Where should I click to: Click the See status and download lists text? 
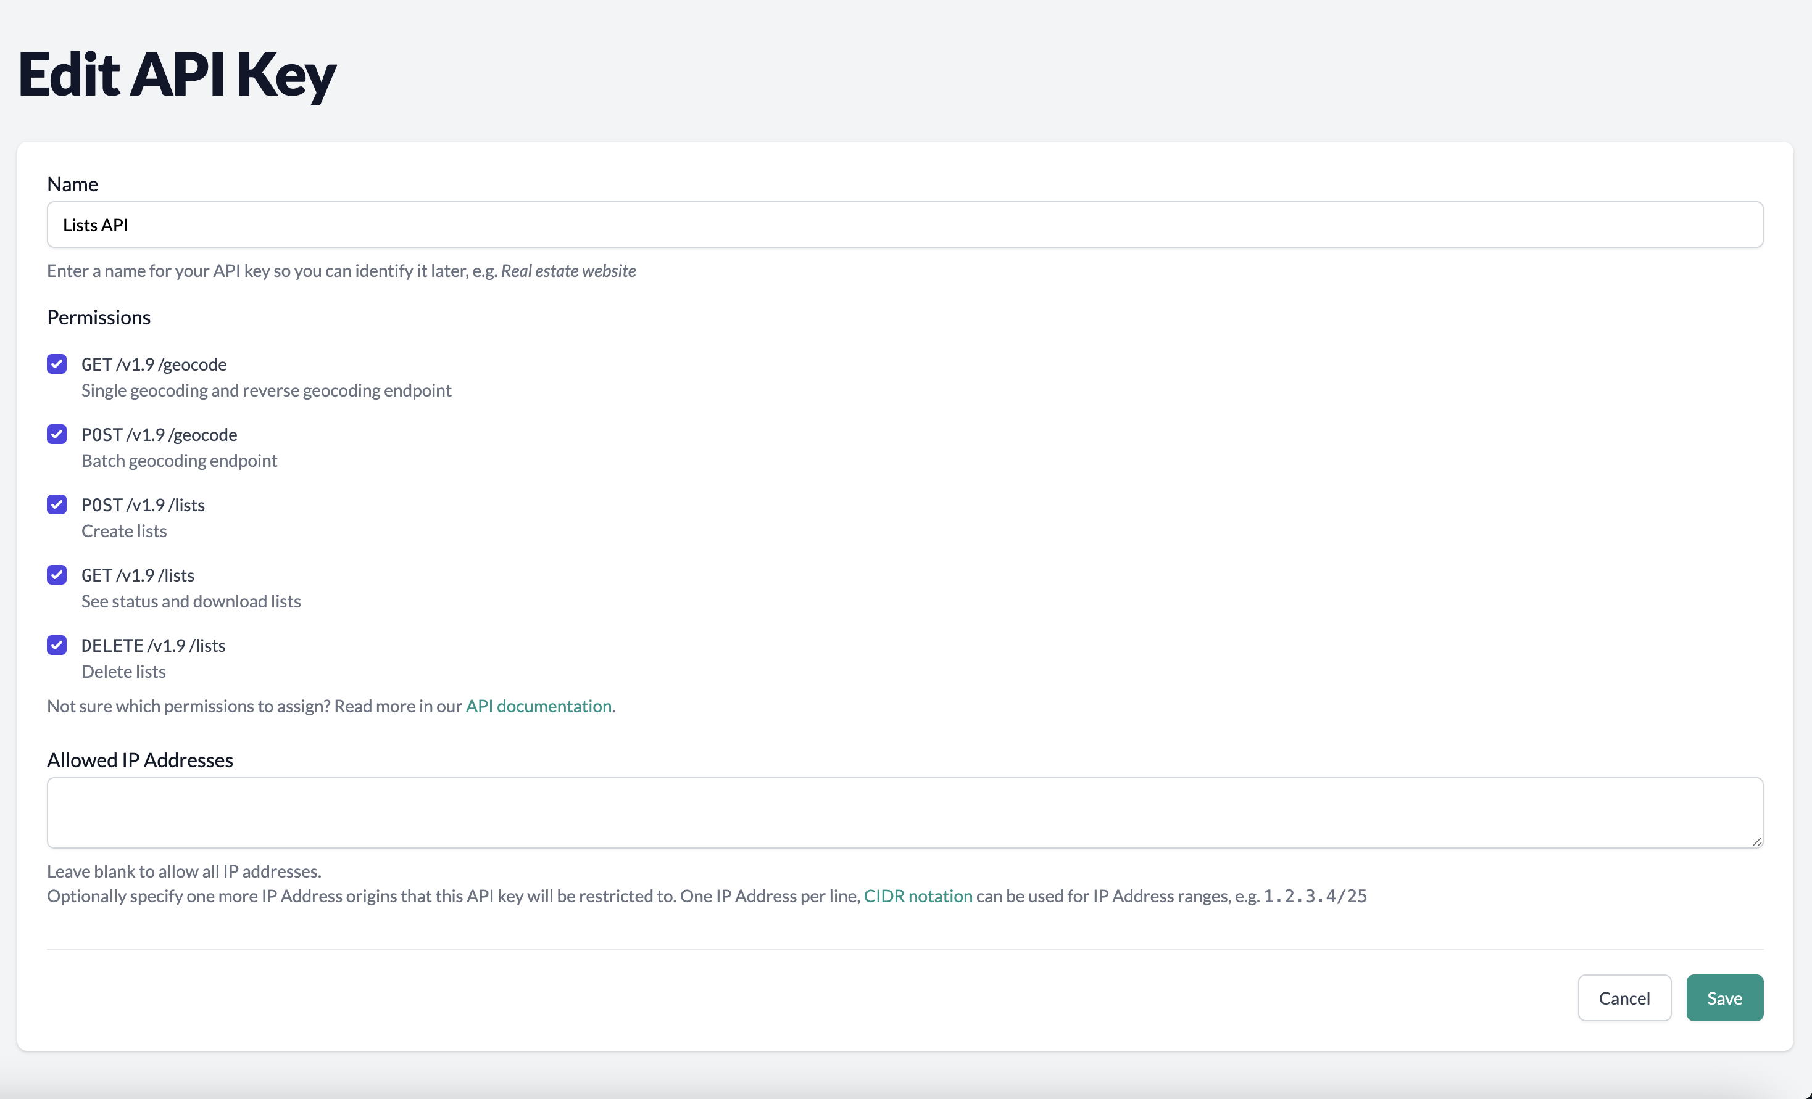click(x=191, y=601)
